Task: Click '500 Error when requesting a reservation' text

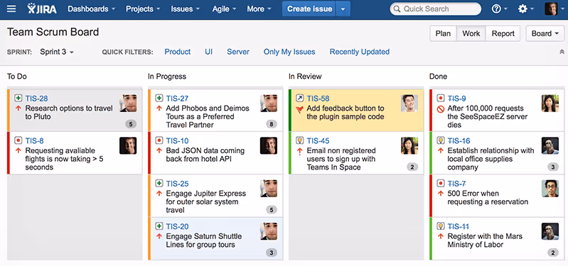Action: (488, 197)
